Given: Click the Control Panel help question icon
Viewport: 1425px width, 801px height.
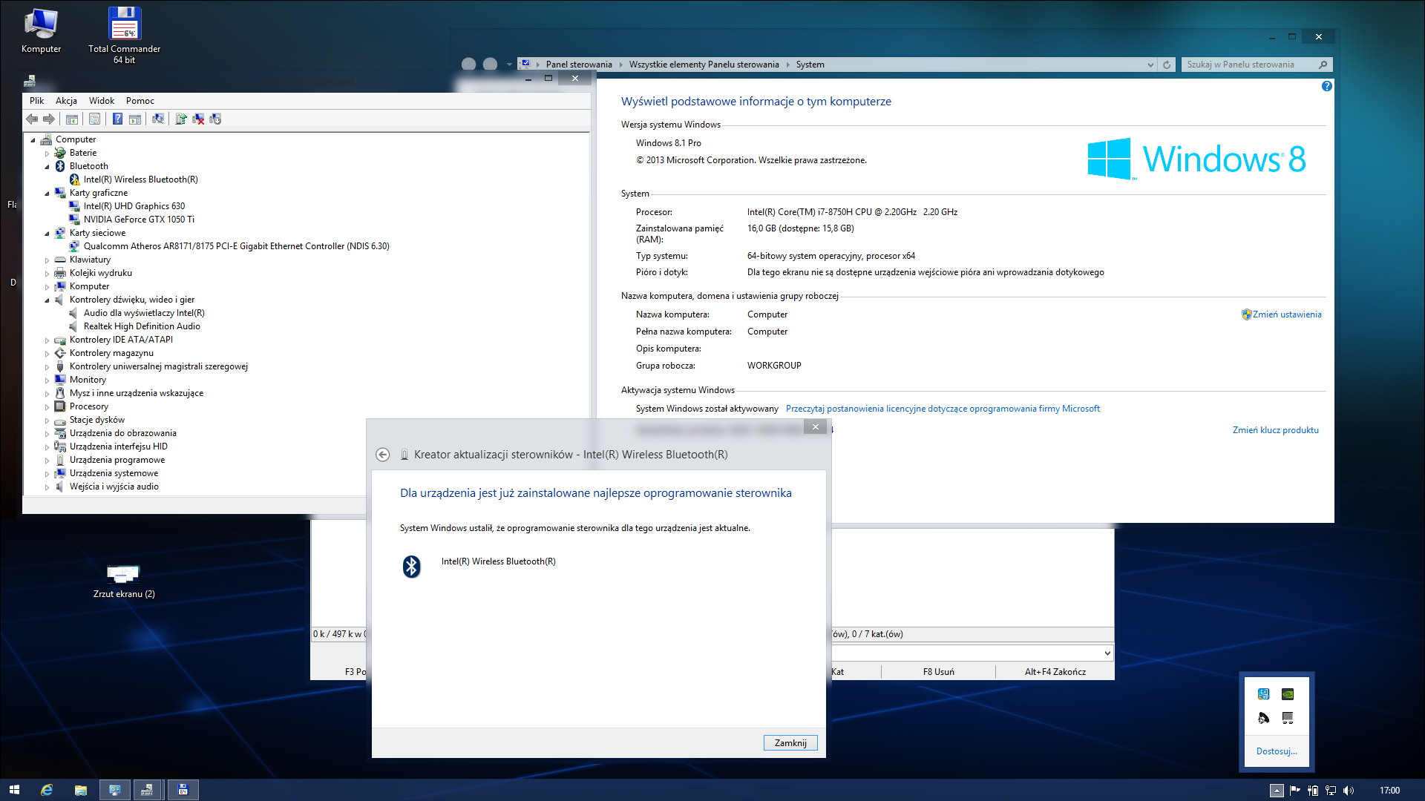Looking at the screenshot, I should tap(1326, 87).
